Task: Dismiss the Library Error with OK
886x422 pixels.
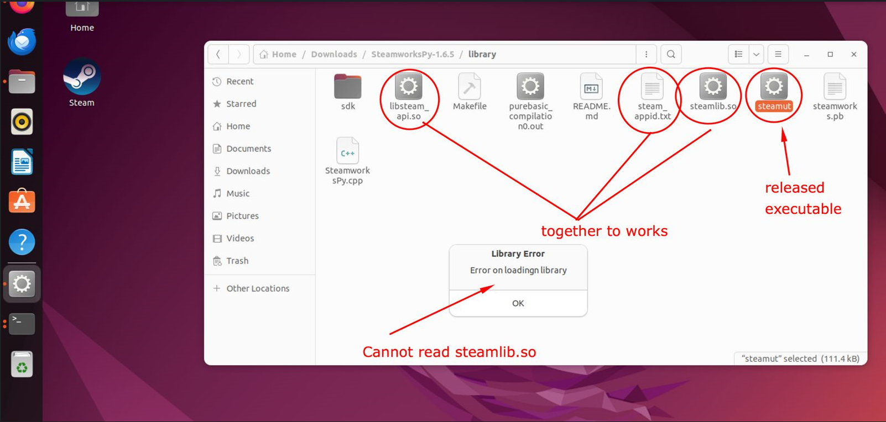Action: click(x=518, y=303)
